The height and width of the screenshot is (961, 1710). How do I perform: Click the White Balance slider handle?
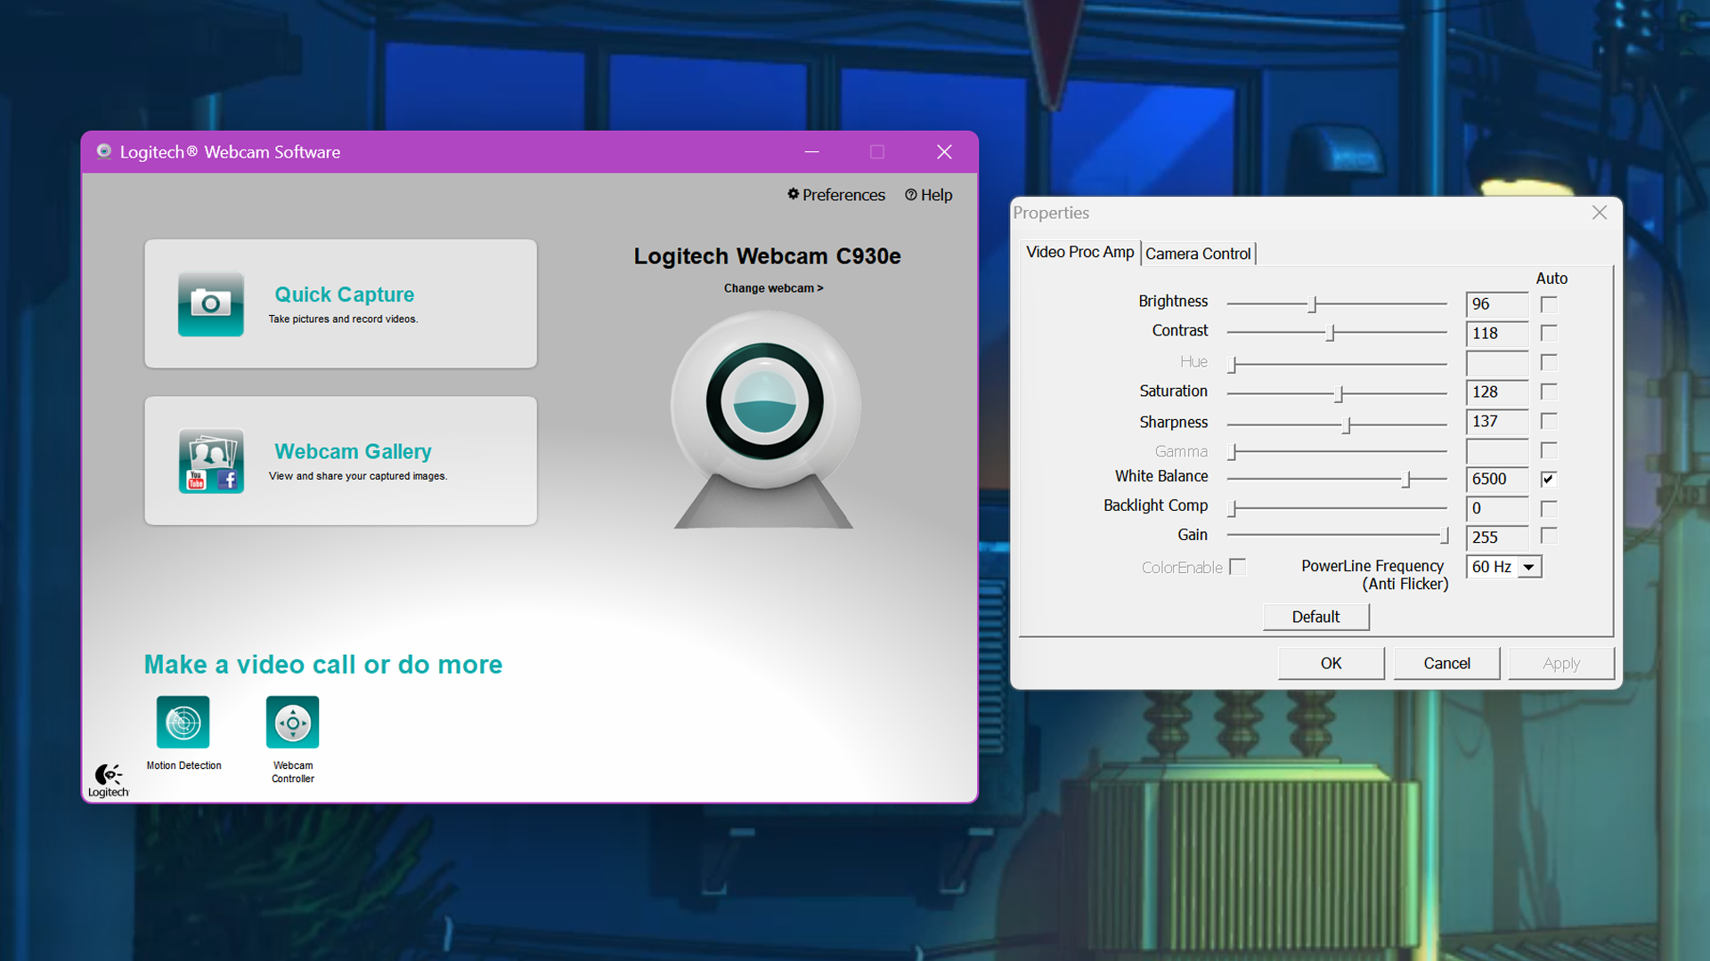click(1406, 480)
